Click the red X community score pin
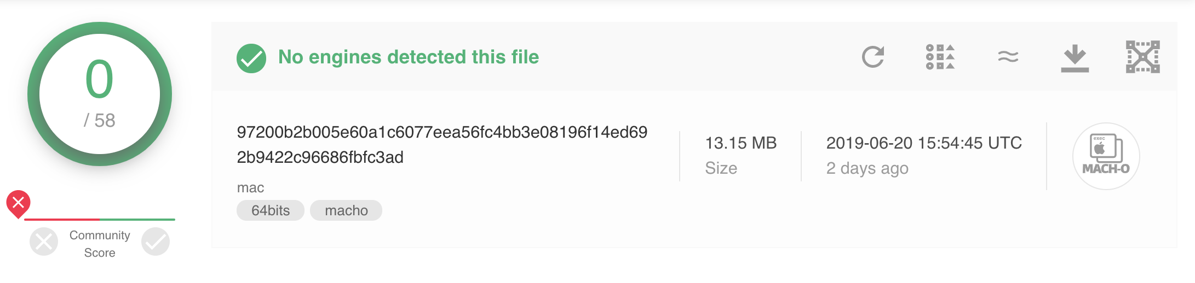The height and width of the screenshot is (283, 1195). pos(18,203)
